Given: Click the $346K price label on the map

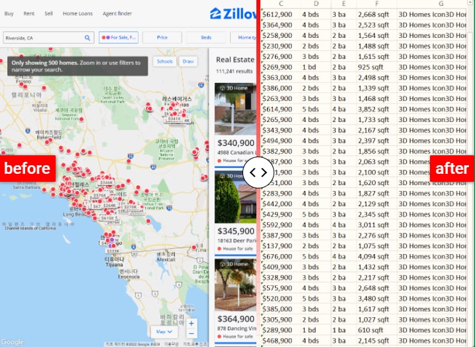Looking at the screenshot, I should pyautogui.click(x=106, y=182).
